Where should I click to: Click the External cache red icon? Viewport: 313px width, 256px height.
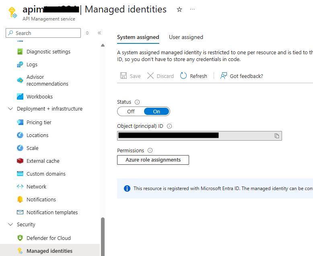click(x=20, y=161)
